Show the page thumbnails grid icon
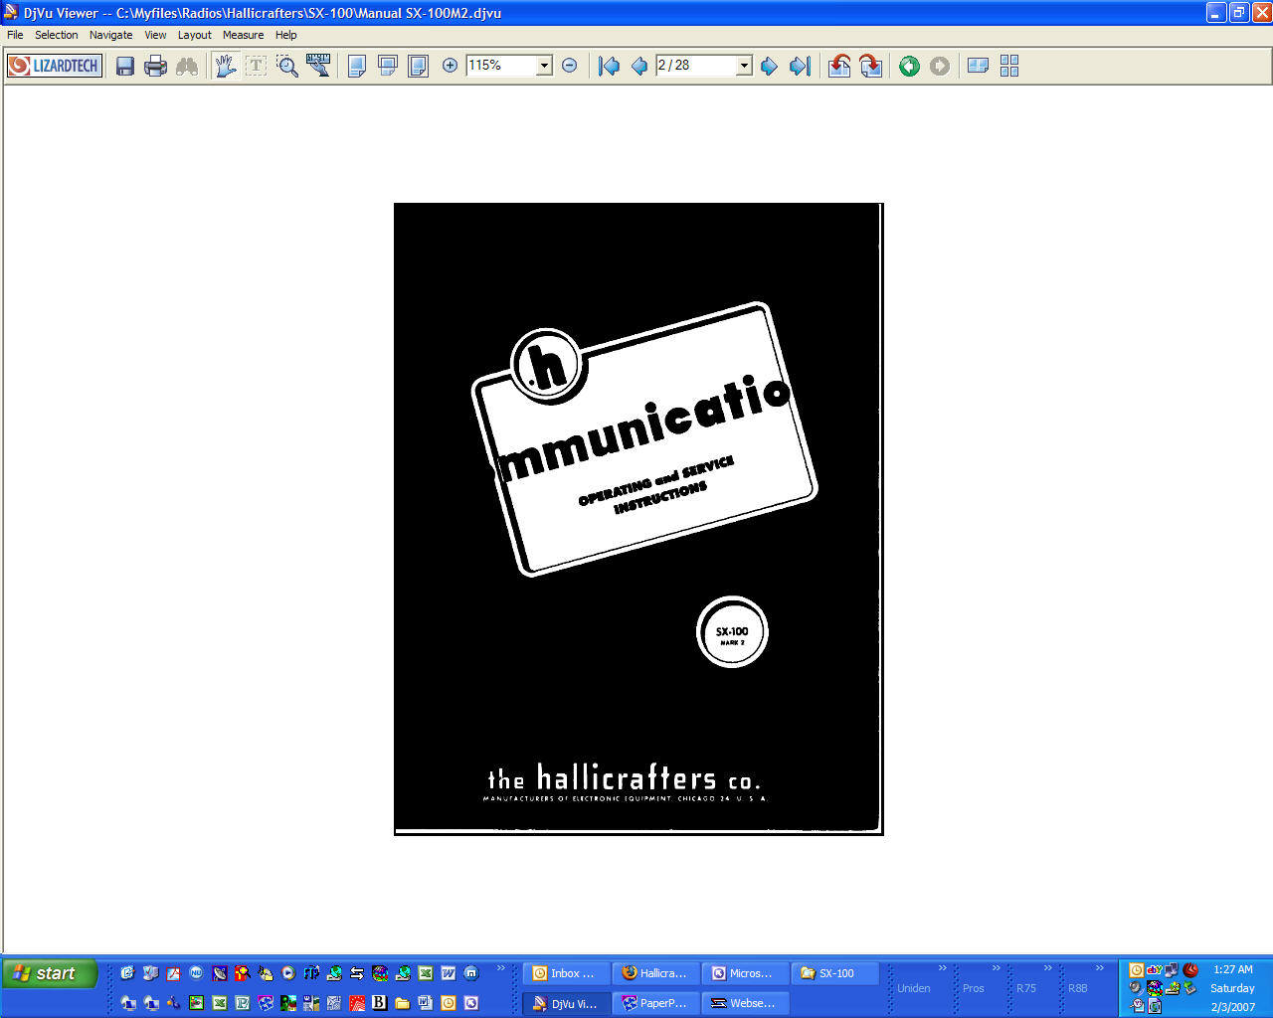This screenshot has height=1018, width=1273. (x=1009, y=66)
